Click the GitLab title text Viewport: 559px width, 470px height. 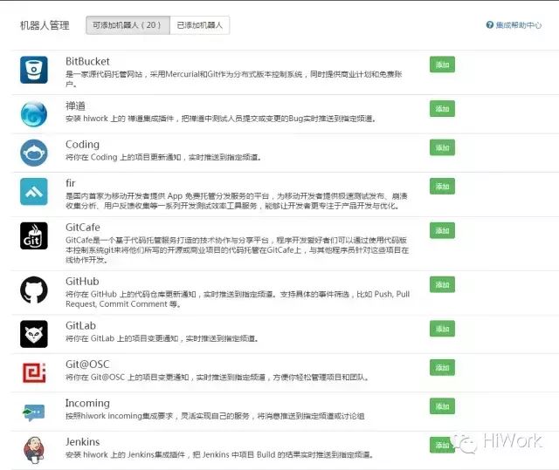pos(80,325)
